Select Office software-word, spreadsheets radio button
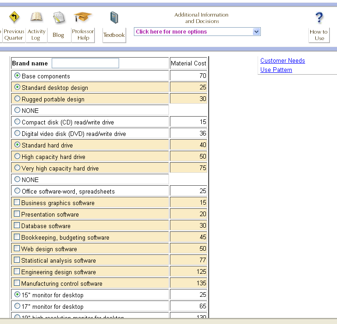 pos(17,191)
